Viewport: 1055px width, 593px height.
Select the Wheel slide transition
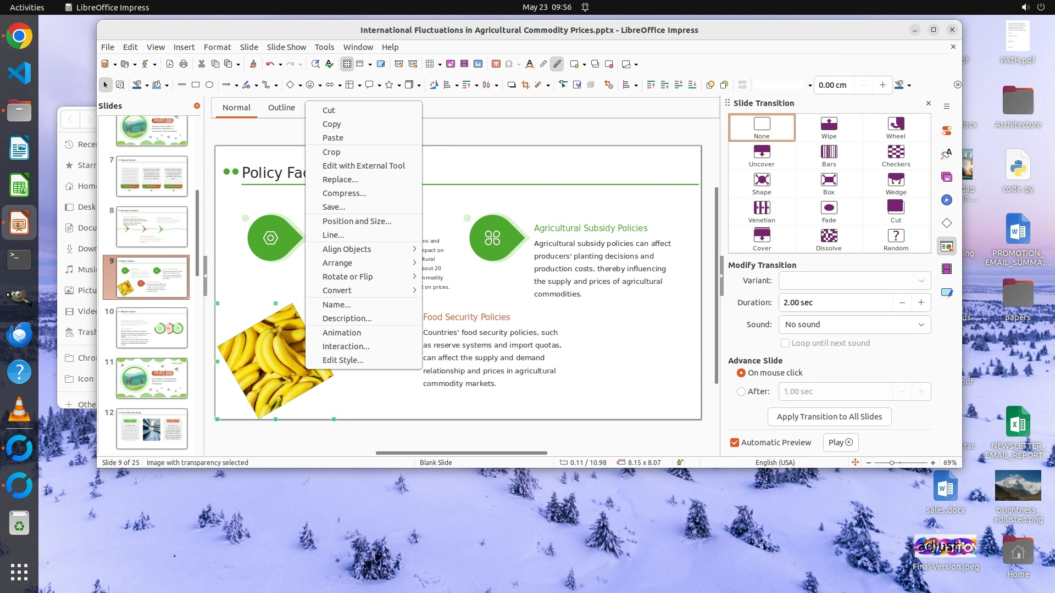[x=896, y=127]
